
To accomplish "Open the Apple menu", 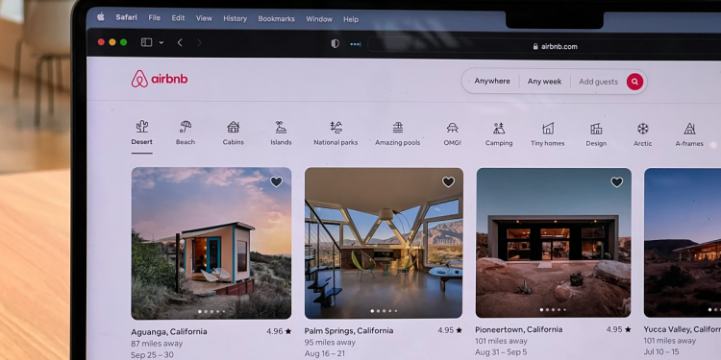I will pyautogui.click(x=101, y=17).
